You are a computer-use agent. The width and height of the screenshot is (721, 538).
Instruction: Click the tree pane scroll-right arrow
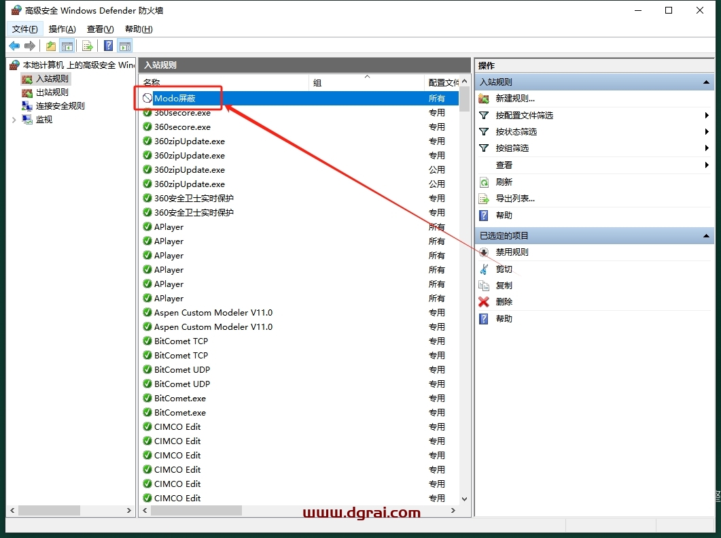128,510
